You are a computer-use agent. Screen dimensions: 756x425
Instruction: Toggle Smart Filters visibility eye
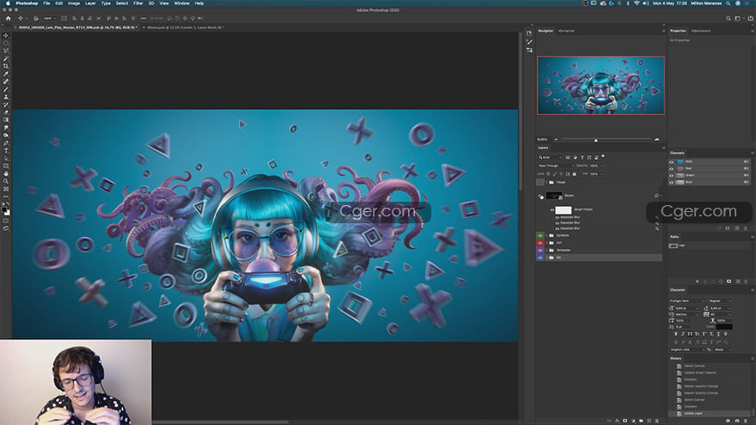pyautogui.click(x=552, y=210)
